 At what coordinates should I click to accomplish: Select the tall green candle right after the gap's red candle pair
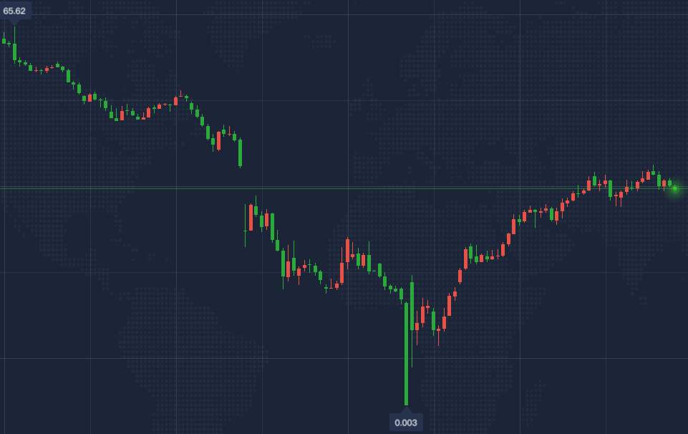coord(273,226)
